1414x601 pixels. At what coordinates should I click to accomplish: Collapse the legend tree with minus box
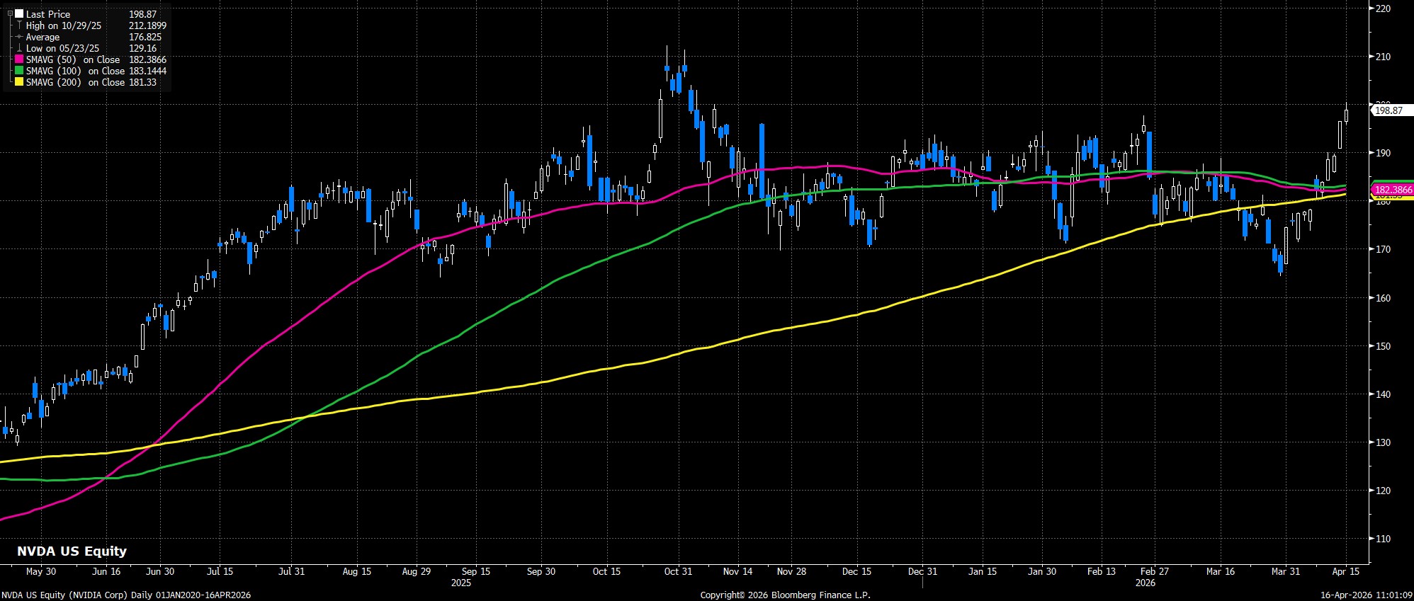click(x=11, y=14)
